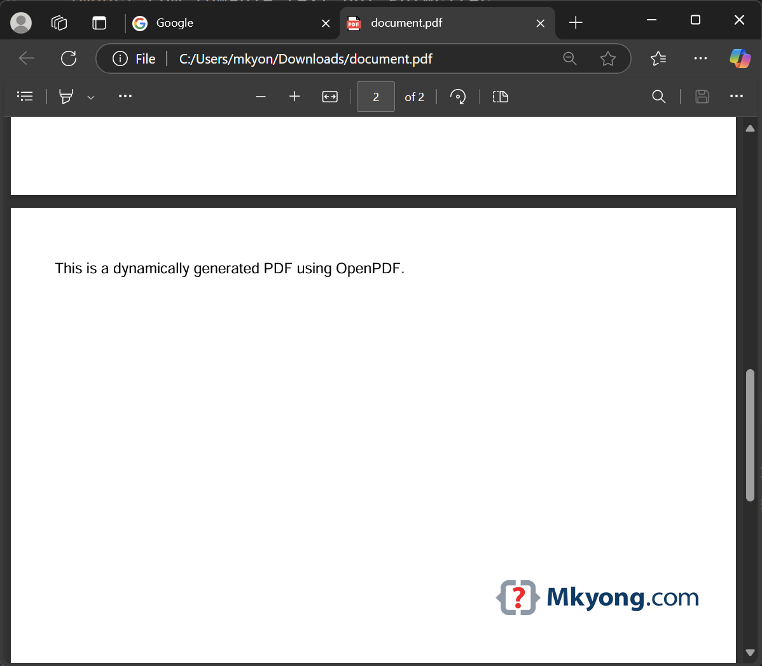Image resolution: width=762 pixels, height=666 pixels.
Task: Expand the draw tool options chevron
Action: pyautogui.click(x=90, y=97)
